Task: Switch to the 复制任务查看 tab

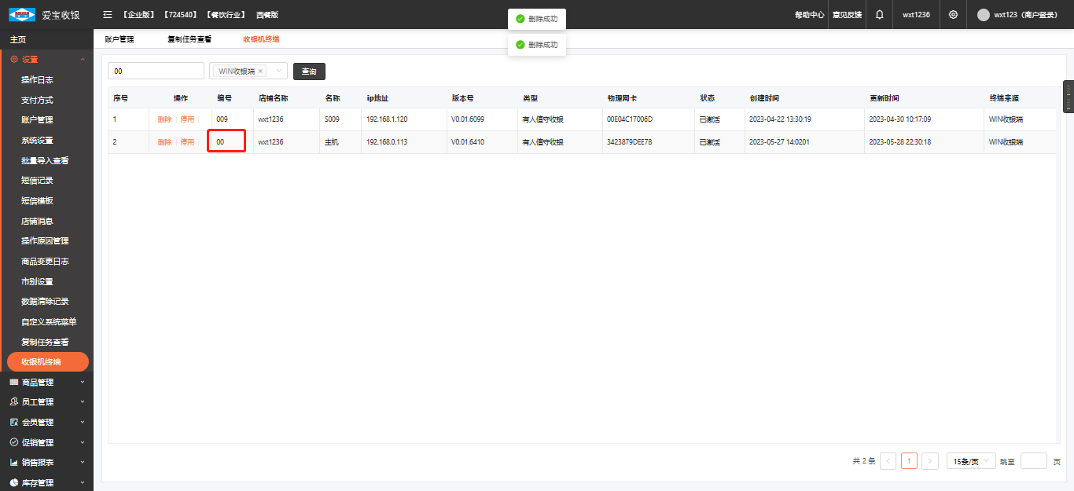Action: click(189, 39)
